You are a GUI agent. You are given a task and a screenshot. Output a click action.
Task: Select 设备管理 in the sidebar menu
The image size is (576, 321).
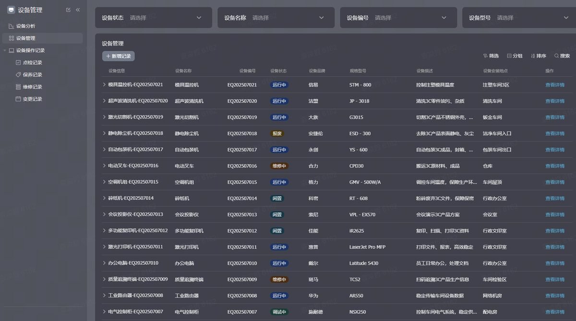pos(42,38)
